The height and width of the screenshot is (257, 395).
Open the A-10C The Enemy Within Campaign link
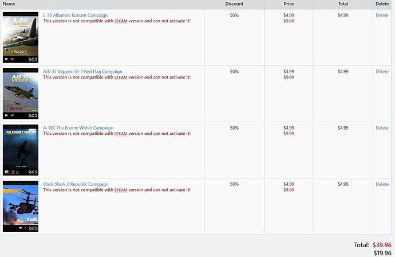(x=78, y=128)
